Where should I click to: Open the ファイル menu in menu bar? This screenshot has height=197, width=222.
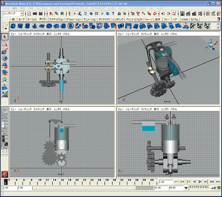point(6,8)
